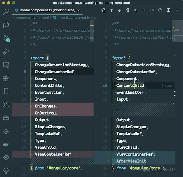The width and height of the screenshot is (183, 177).
Task: Click left-pane minimap slider
Action: point(92,31)
